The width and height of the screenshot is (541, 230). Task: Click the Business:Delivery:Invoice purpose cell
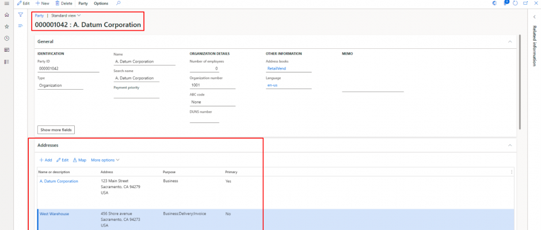(184, 214)
